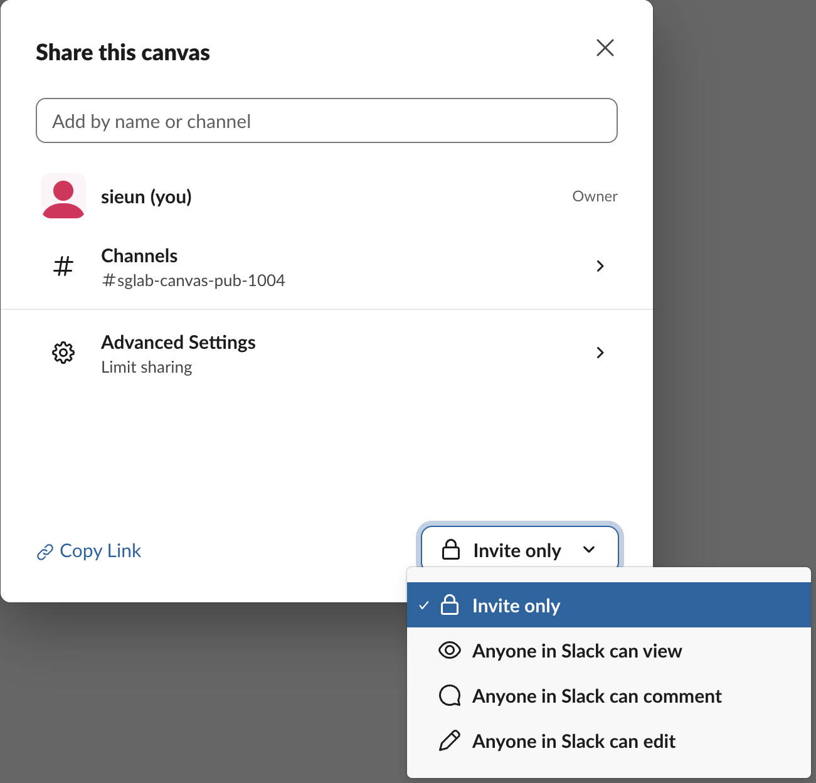Close the Share this canvas dialog
Viewport: 816px width, 783px height.
click(x=605, y=48)
